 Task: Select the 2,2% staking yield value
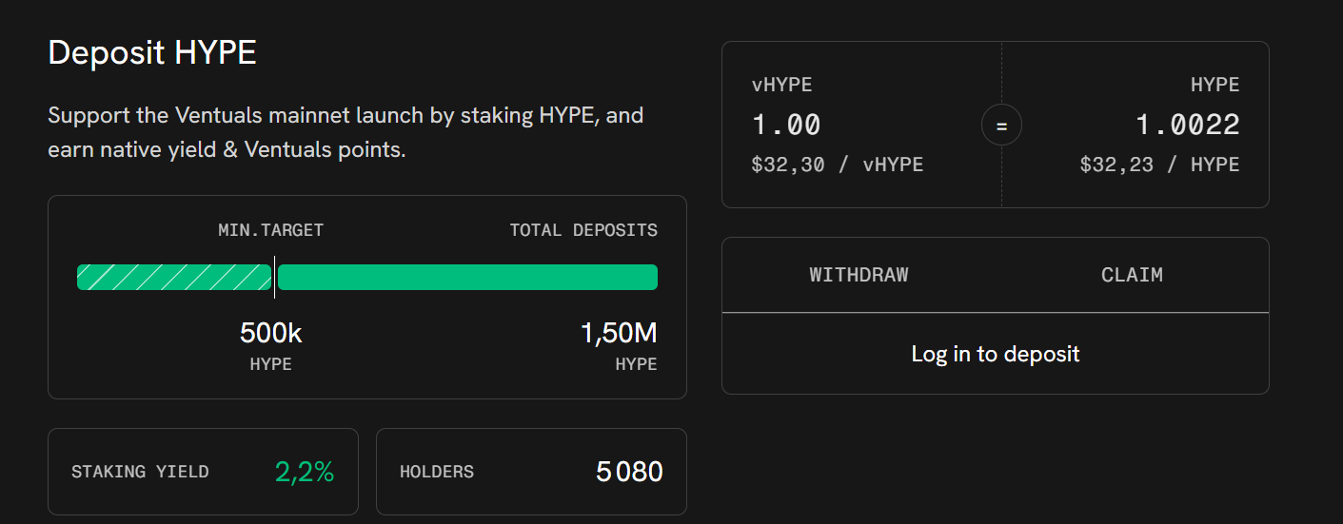[305, 472]
